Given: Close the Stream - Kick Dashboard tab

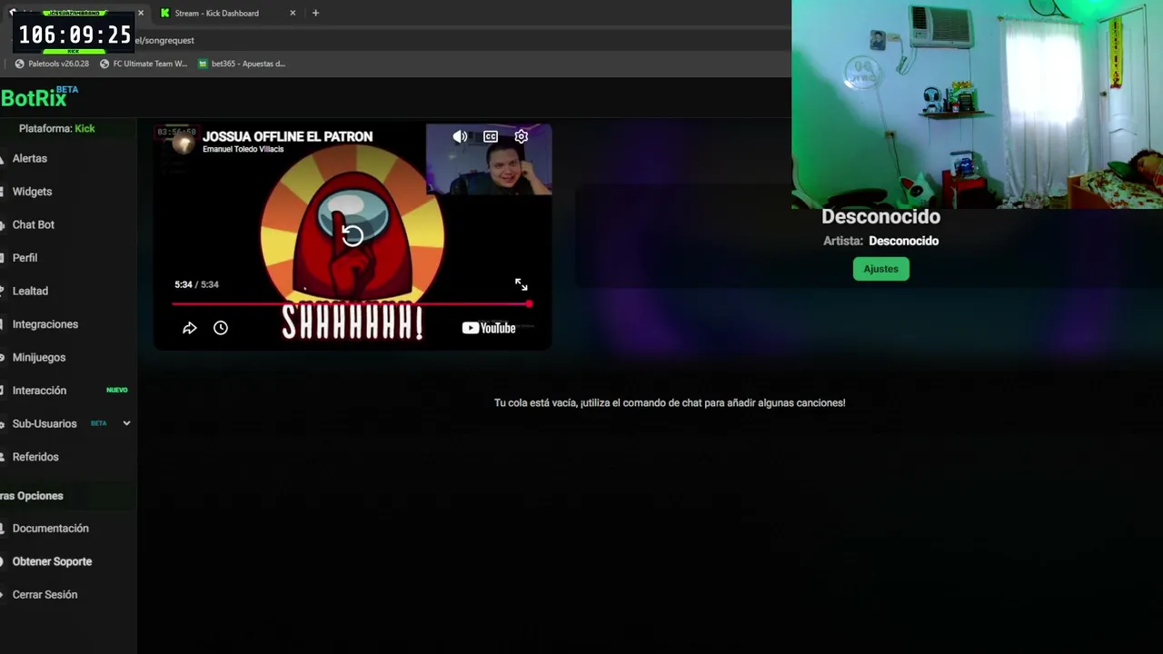Looking at the screenshot, I should pyautogui.click(x=293, y=13).
